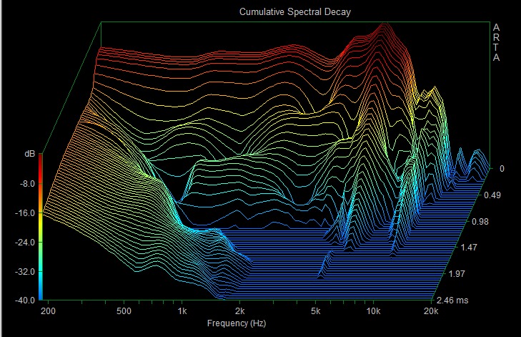Click the '1.97' time axis value
The height and width of the screenshot is (337, 521).
tap(457, 274)
